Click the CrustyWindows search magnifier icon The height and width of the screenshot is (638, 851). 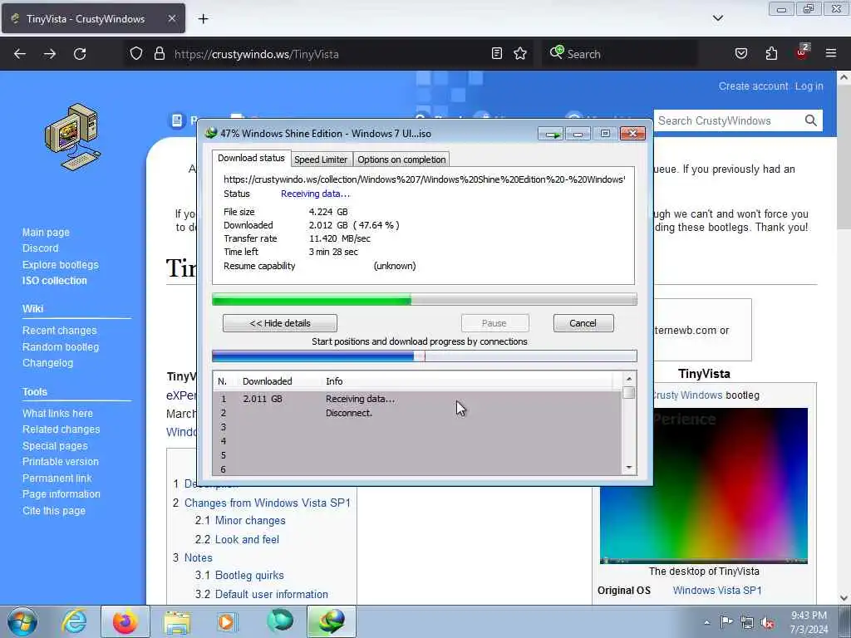[x=810, y=120]
